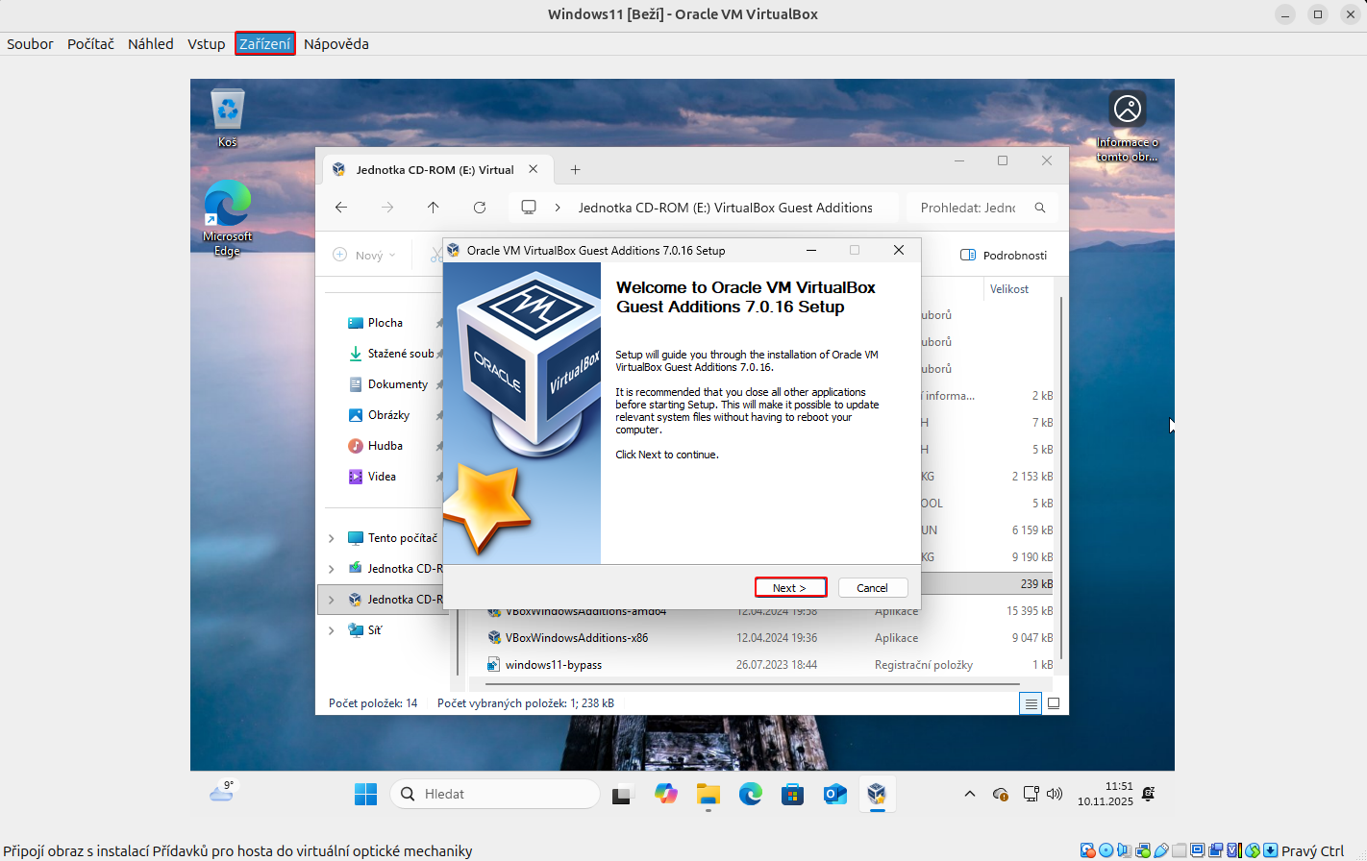The width and height of the screenshot is (1367, 861).
Task: Switch file list to details view
Action: [x=1030, y=702]
